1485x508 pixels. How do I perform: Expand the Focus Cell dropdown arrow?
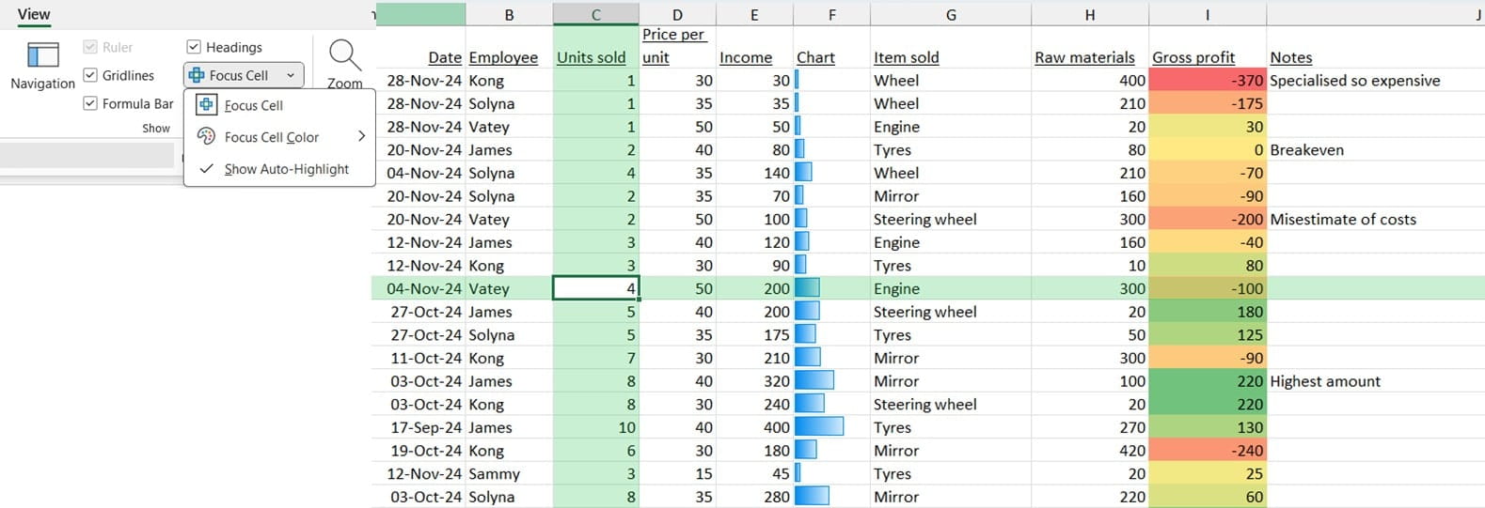coord(291,75)
